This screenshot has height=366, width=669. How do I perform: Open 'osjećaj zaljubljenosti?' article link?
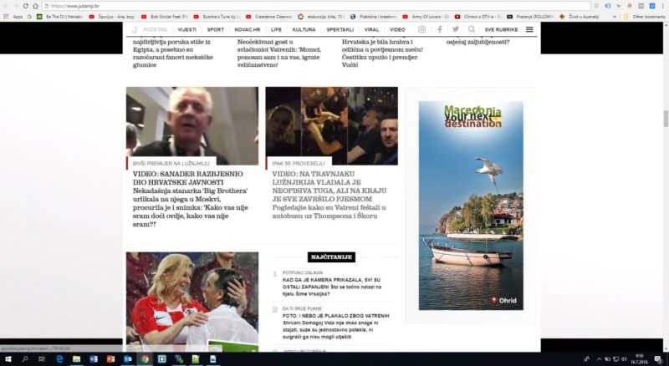click(477, 42)
